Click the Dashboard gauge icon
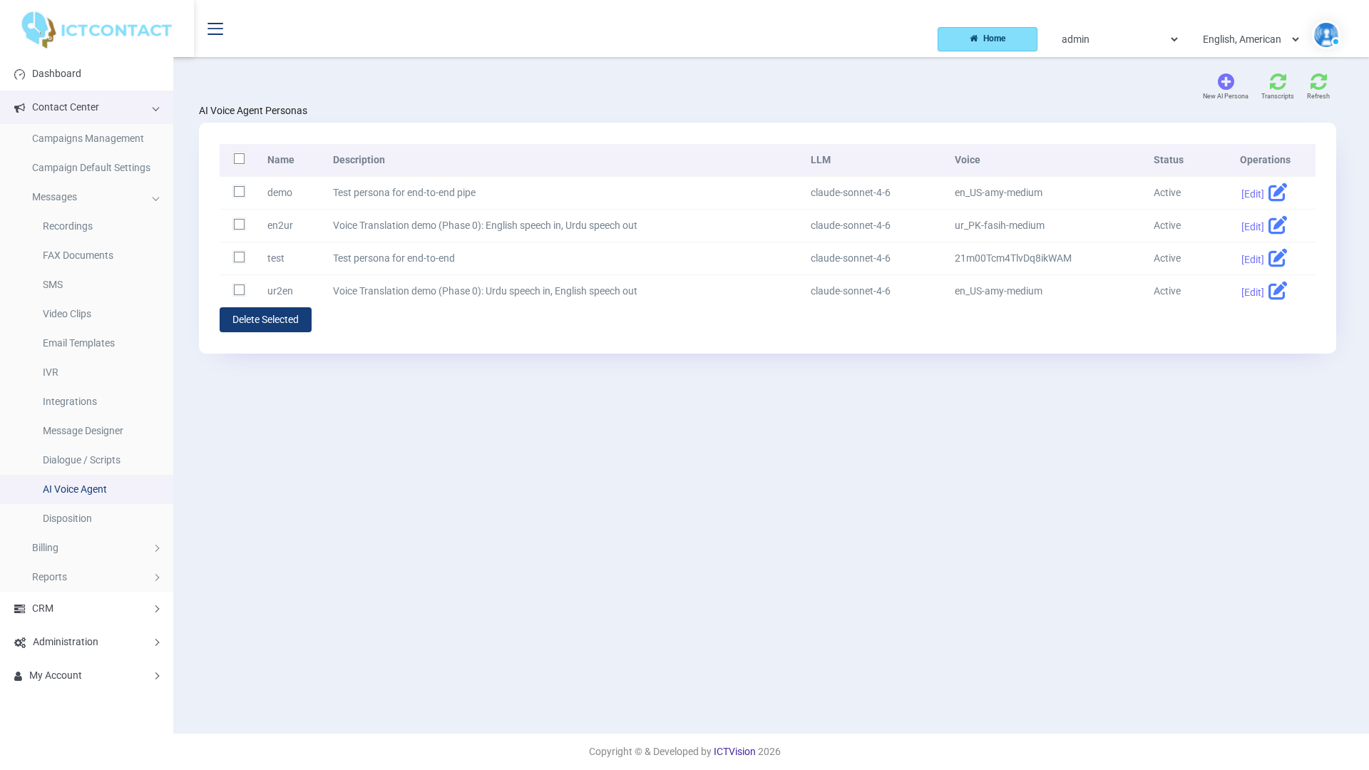Image resolution: width=1369 pixels, height=770 pixels. pyautogui.click(x=19, y=74)
